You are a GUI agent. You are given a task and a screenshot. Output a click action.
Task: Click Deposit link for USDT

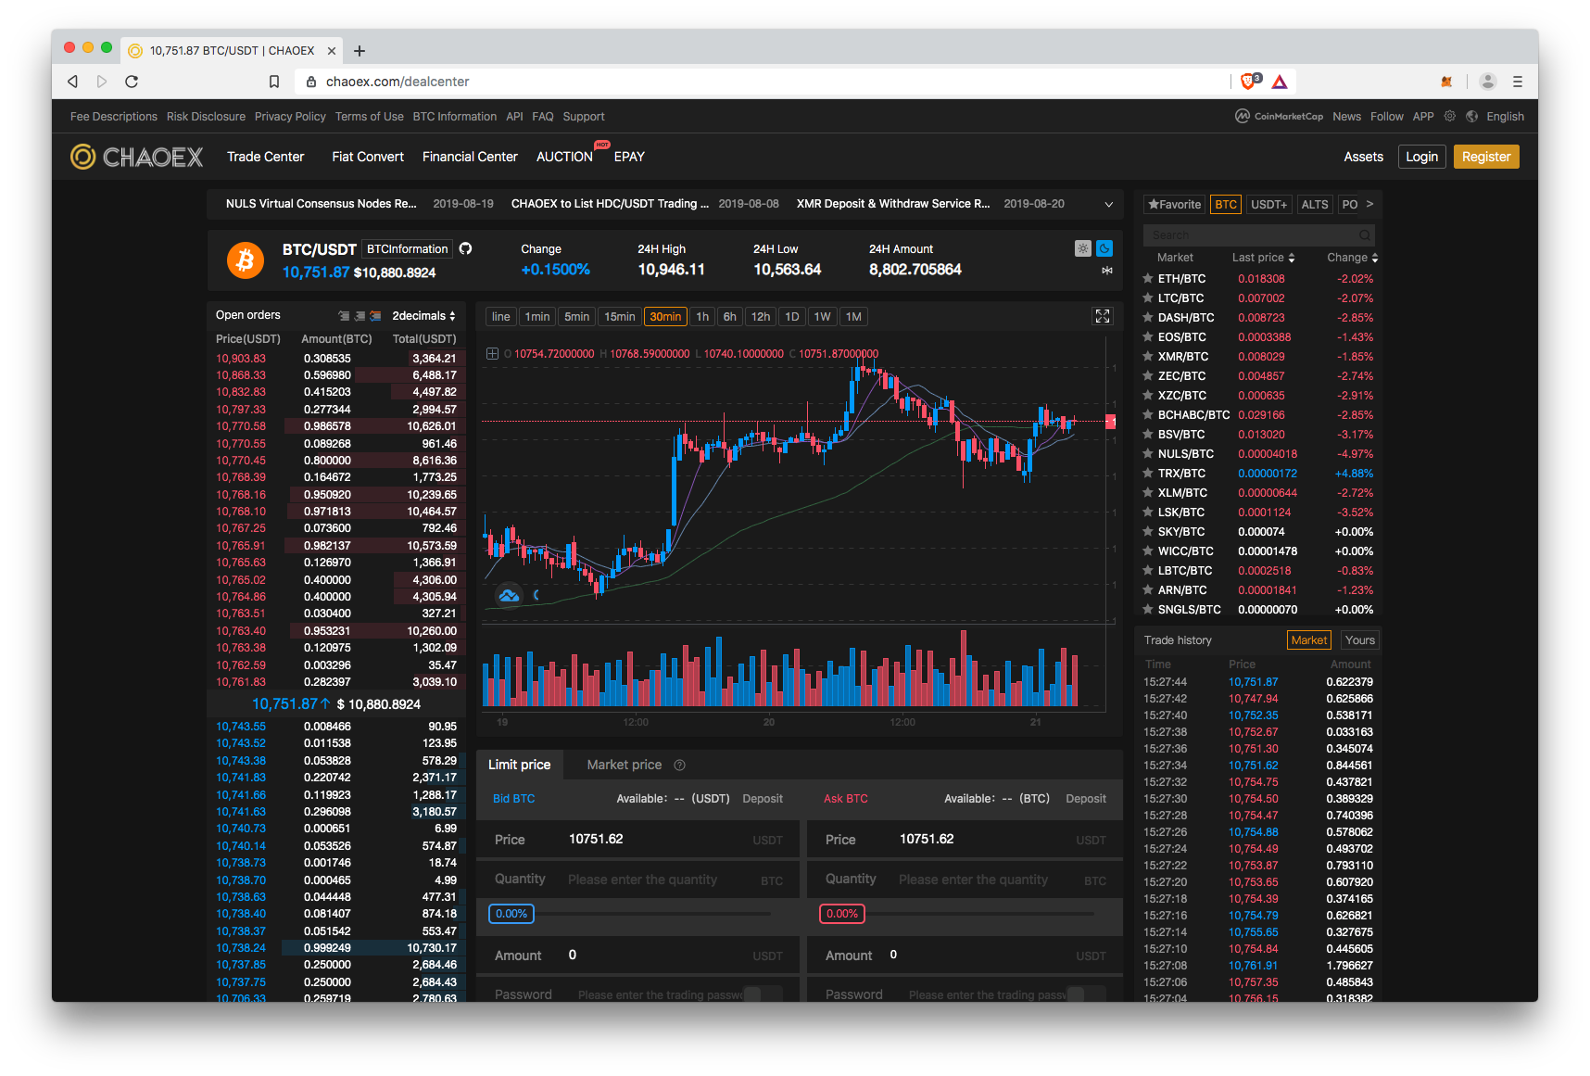(763, 799)
